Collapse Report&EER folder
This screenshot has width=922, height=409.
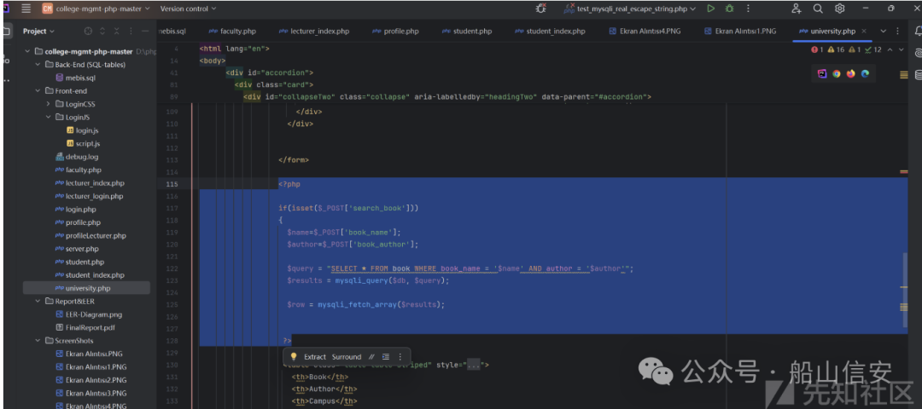click(38, 301)
